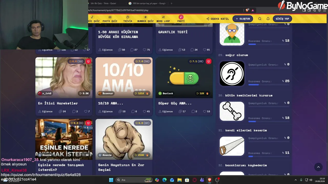Open the Word Loop category
This screenshot has height=184, width=328.
click(x=163, y=19)
